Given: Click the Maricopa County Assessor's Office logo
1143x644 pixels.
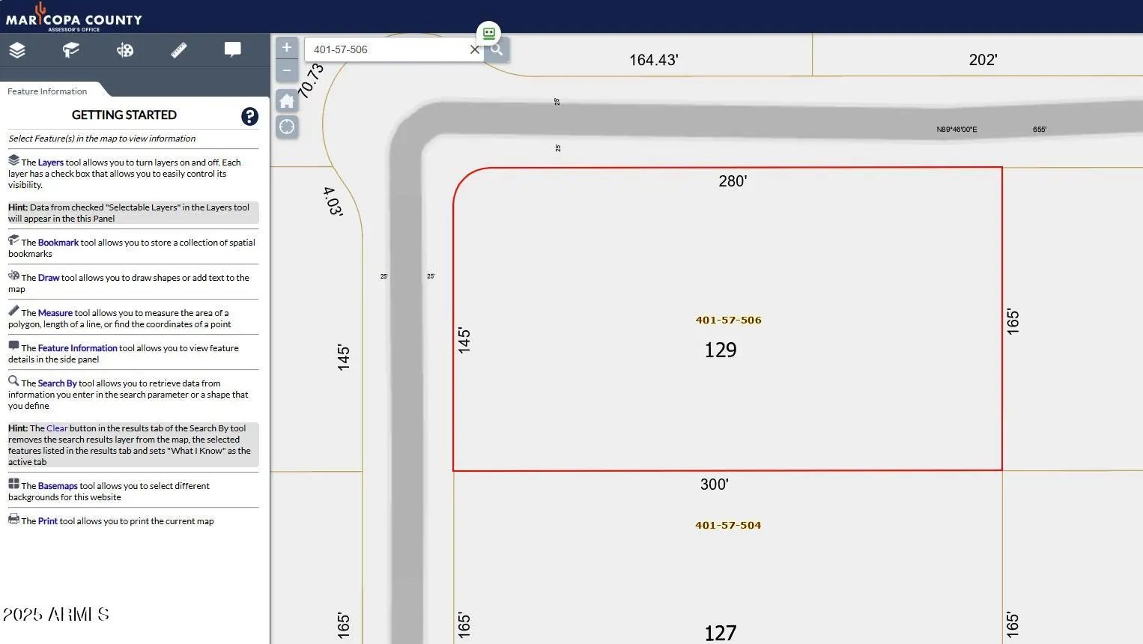Looking at the screenshot, I should coord(73,17).
